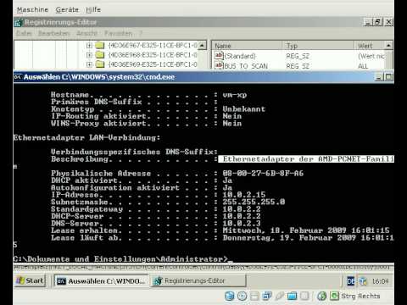The height and width of the screenshot is (305, 407).
Task: Minimize the cmd.exe window
Action: 379,77
